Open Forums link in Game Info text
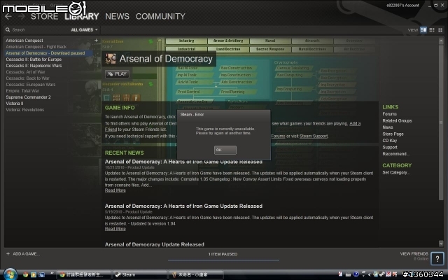Viewport: 448px width, 280px height. coord(278,136)
